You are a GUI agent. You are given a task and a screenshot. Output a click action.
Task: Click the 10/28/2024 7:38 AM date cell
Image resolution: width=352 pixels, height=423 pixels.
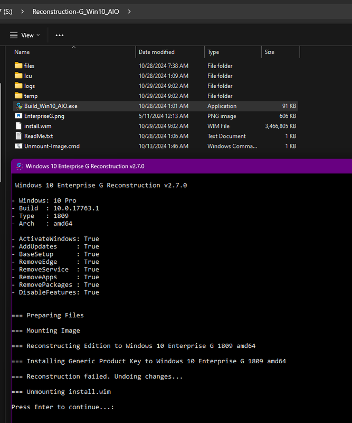tap(164, 66)
